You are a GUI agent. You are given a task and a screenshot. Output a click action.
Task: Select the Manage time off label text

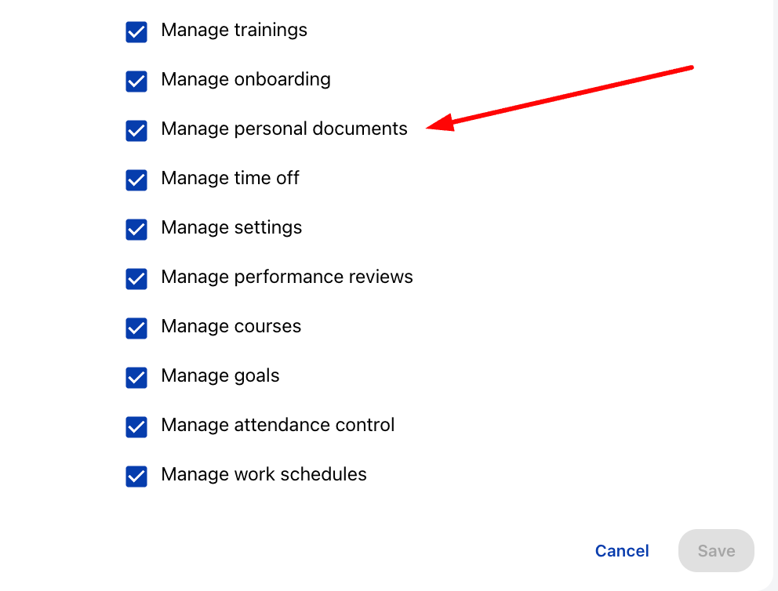230,178
